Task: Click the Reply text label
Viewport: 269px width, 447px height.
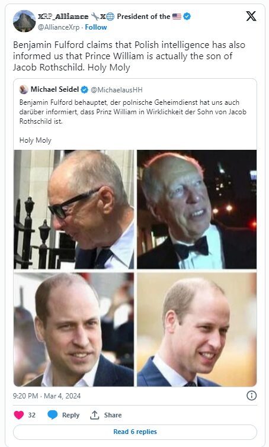Action: tap(71, 415)
